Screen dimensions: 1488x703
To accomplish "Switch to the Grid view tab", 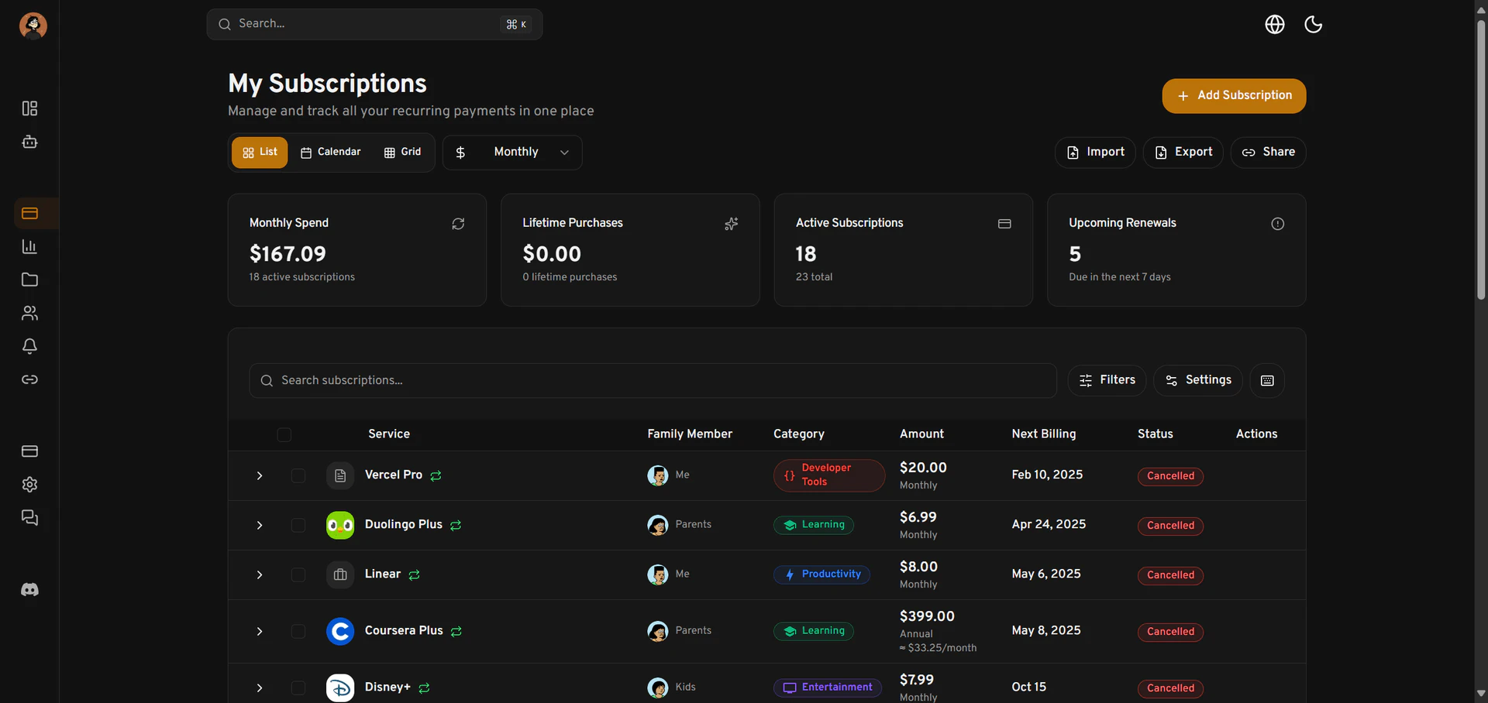I will (402, 152).
